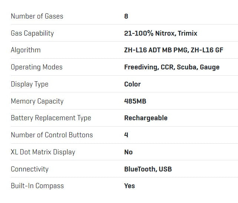Select the "Rechargeable" battery value
The width and height of the screenshot is (238, 203).
click(146, 118)
